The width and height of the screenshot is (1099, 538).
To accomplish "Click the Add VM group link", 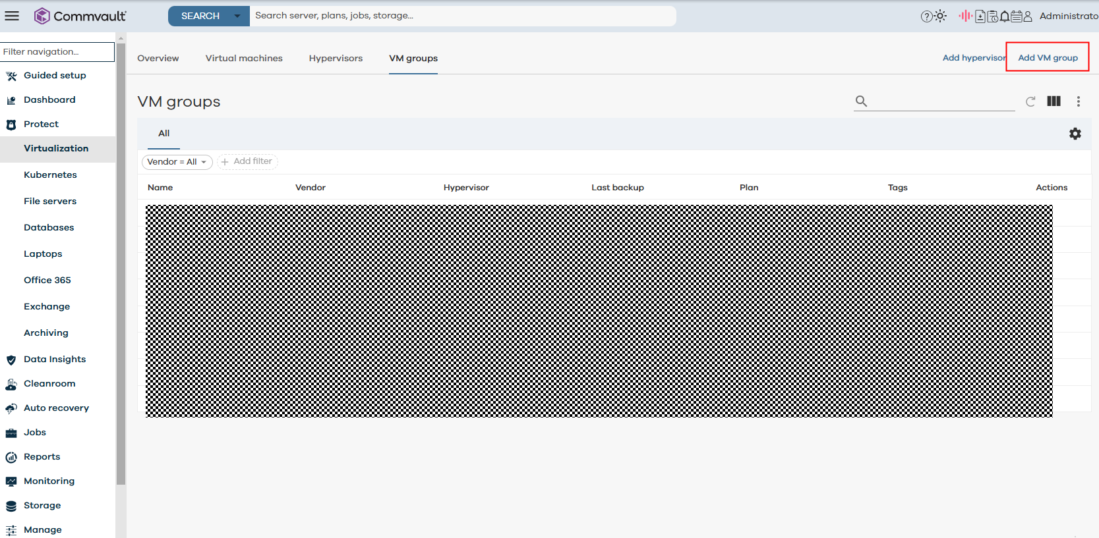I will (x=1048, y=58).
